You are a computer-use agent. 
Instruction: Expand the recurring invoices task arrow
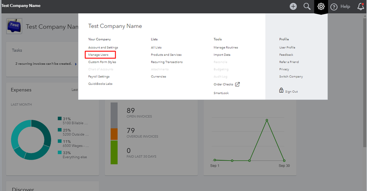[76, 64]
